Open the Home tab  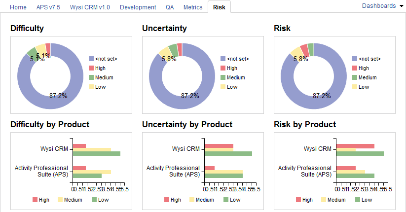click(18, 7)
